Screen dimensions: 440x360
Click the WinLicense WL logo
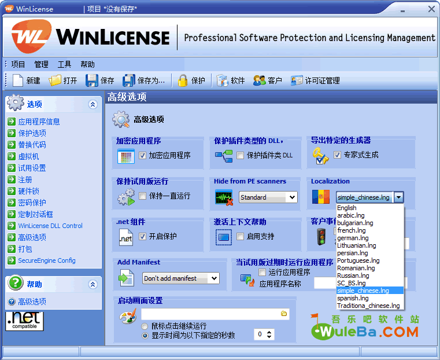tap(31, 36)
